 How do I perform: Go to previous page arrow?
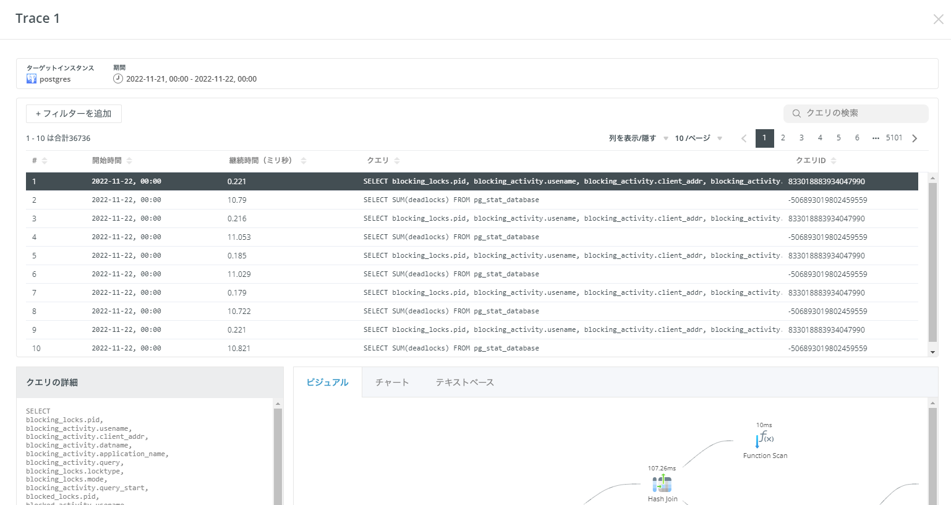click(x=744, y=138)
